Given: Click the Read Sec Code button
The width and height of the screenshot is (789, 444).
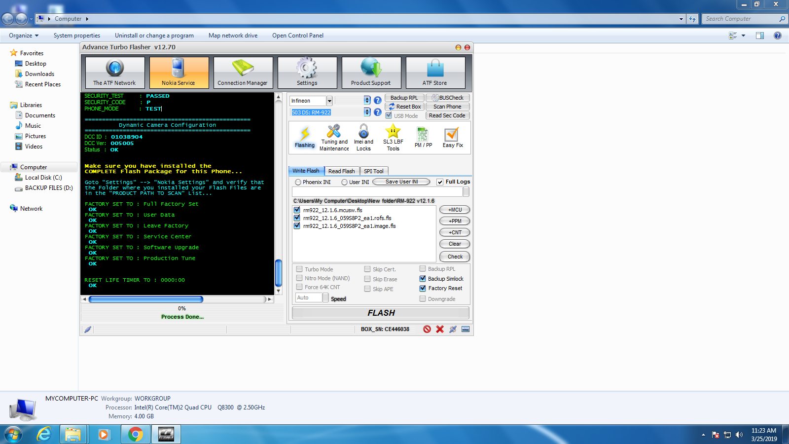Looking at the screenshot, I should click(447, 115).
